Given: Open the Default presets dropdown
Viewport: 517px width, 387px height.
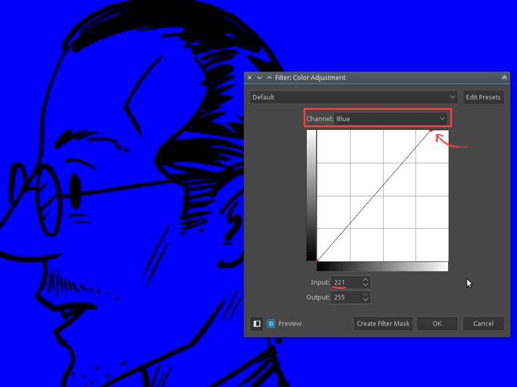Looking at the screenshot, I should [x=354, y=97].
